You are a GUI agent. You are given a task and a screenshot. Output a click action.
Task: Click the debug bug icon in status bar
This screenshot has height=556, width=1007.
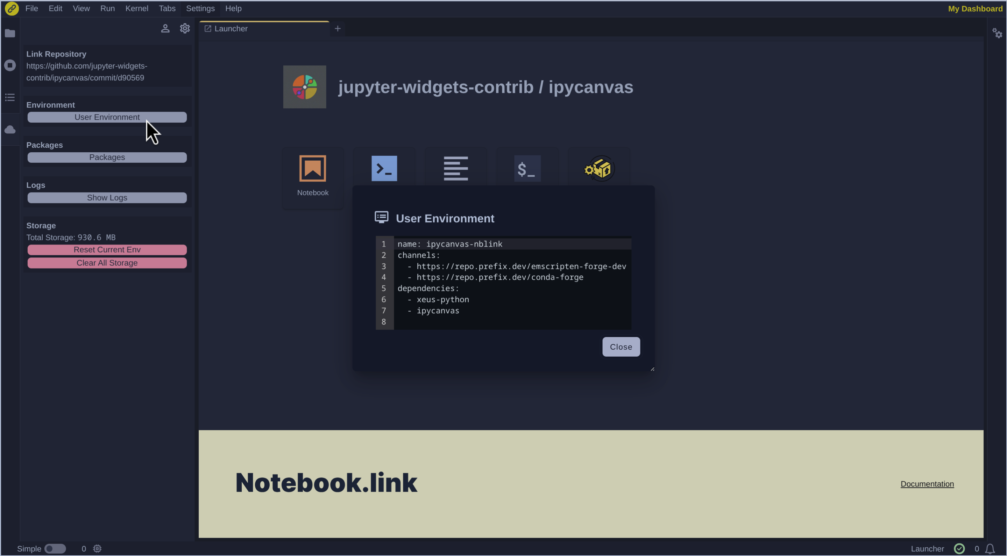pyautogui.click(x=97, y=549)
